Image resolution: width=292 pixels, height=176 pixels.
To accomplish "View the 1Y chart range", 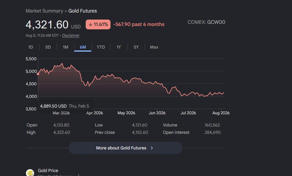I will [x=119, y=47].
